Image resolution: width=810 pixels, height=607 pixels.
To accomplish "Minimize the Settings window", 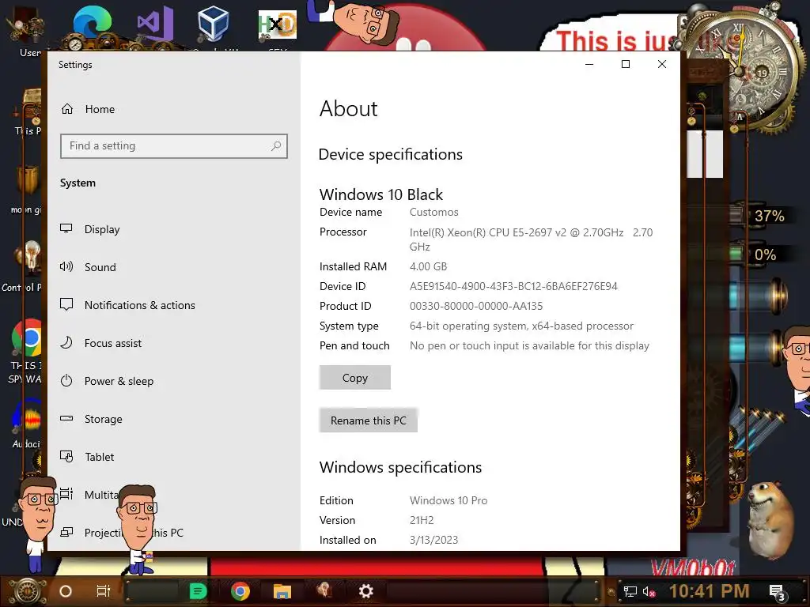I will coord(589,64).
